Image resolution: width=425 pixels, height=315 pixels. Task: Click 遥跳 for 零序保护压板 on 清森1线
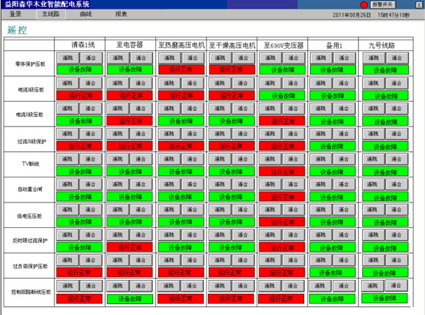point(67,58)
